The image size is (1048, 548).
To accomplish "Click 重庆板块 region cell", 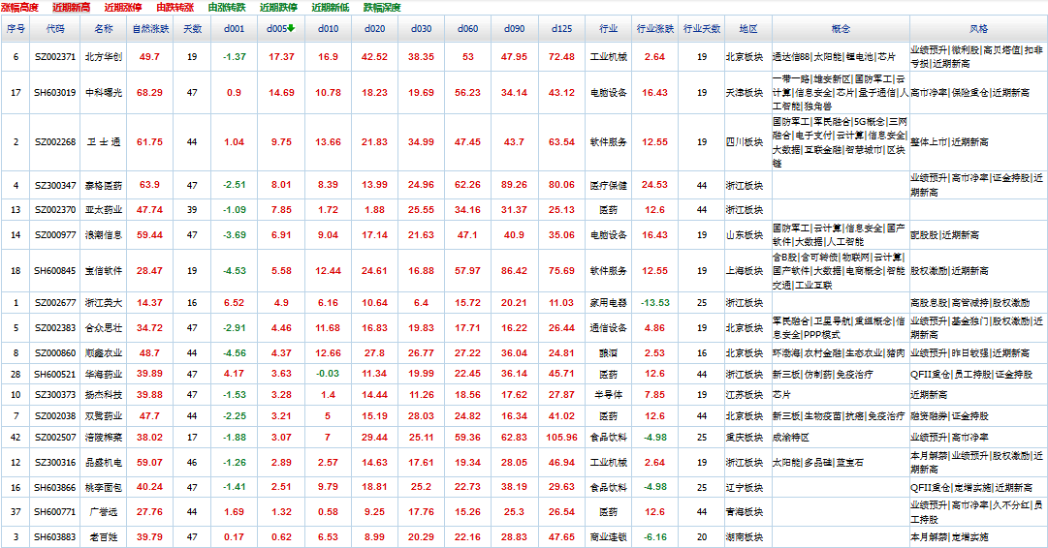I will [745, 438].
